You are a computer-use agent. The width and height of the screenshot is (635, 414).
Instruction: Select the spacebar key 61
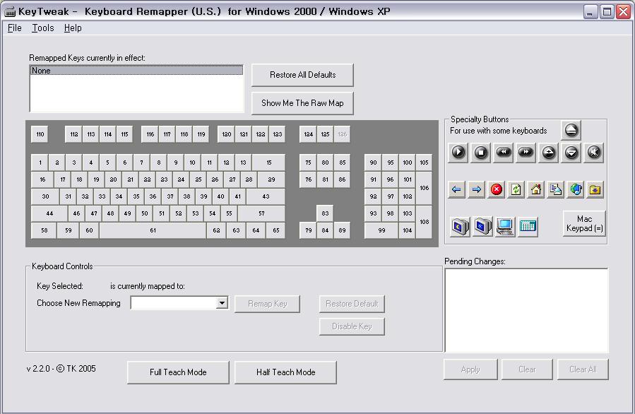153,230
